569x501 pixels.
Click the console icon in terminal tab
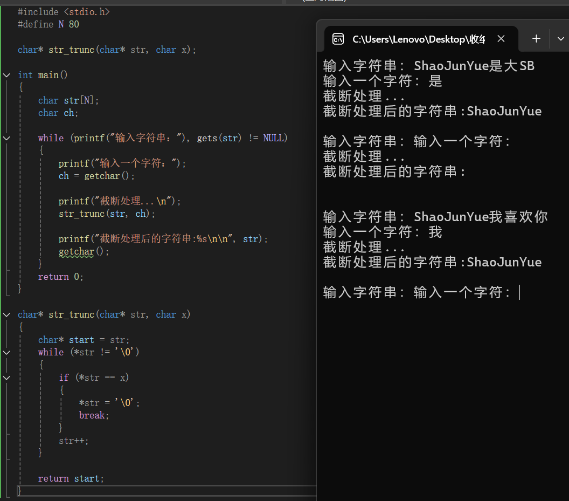tap(338, 39)
